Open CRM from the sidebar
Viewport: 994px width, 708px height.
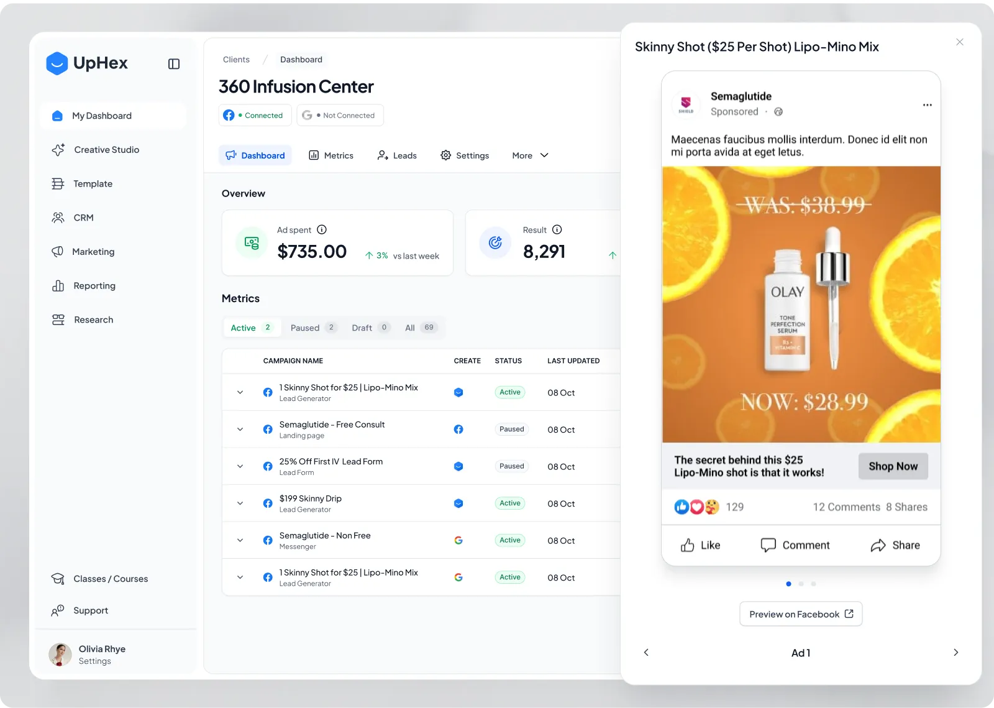[x=113, y=218]
